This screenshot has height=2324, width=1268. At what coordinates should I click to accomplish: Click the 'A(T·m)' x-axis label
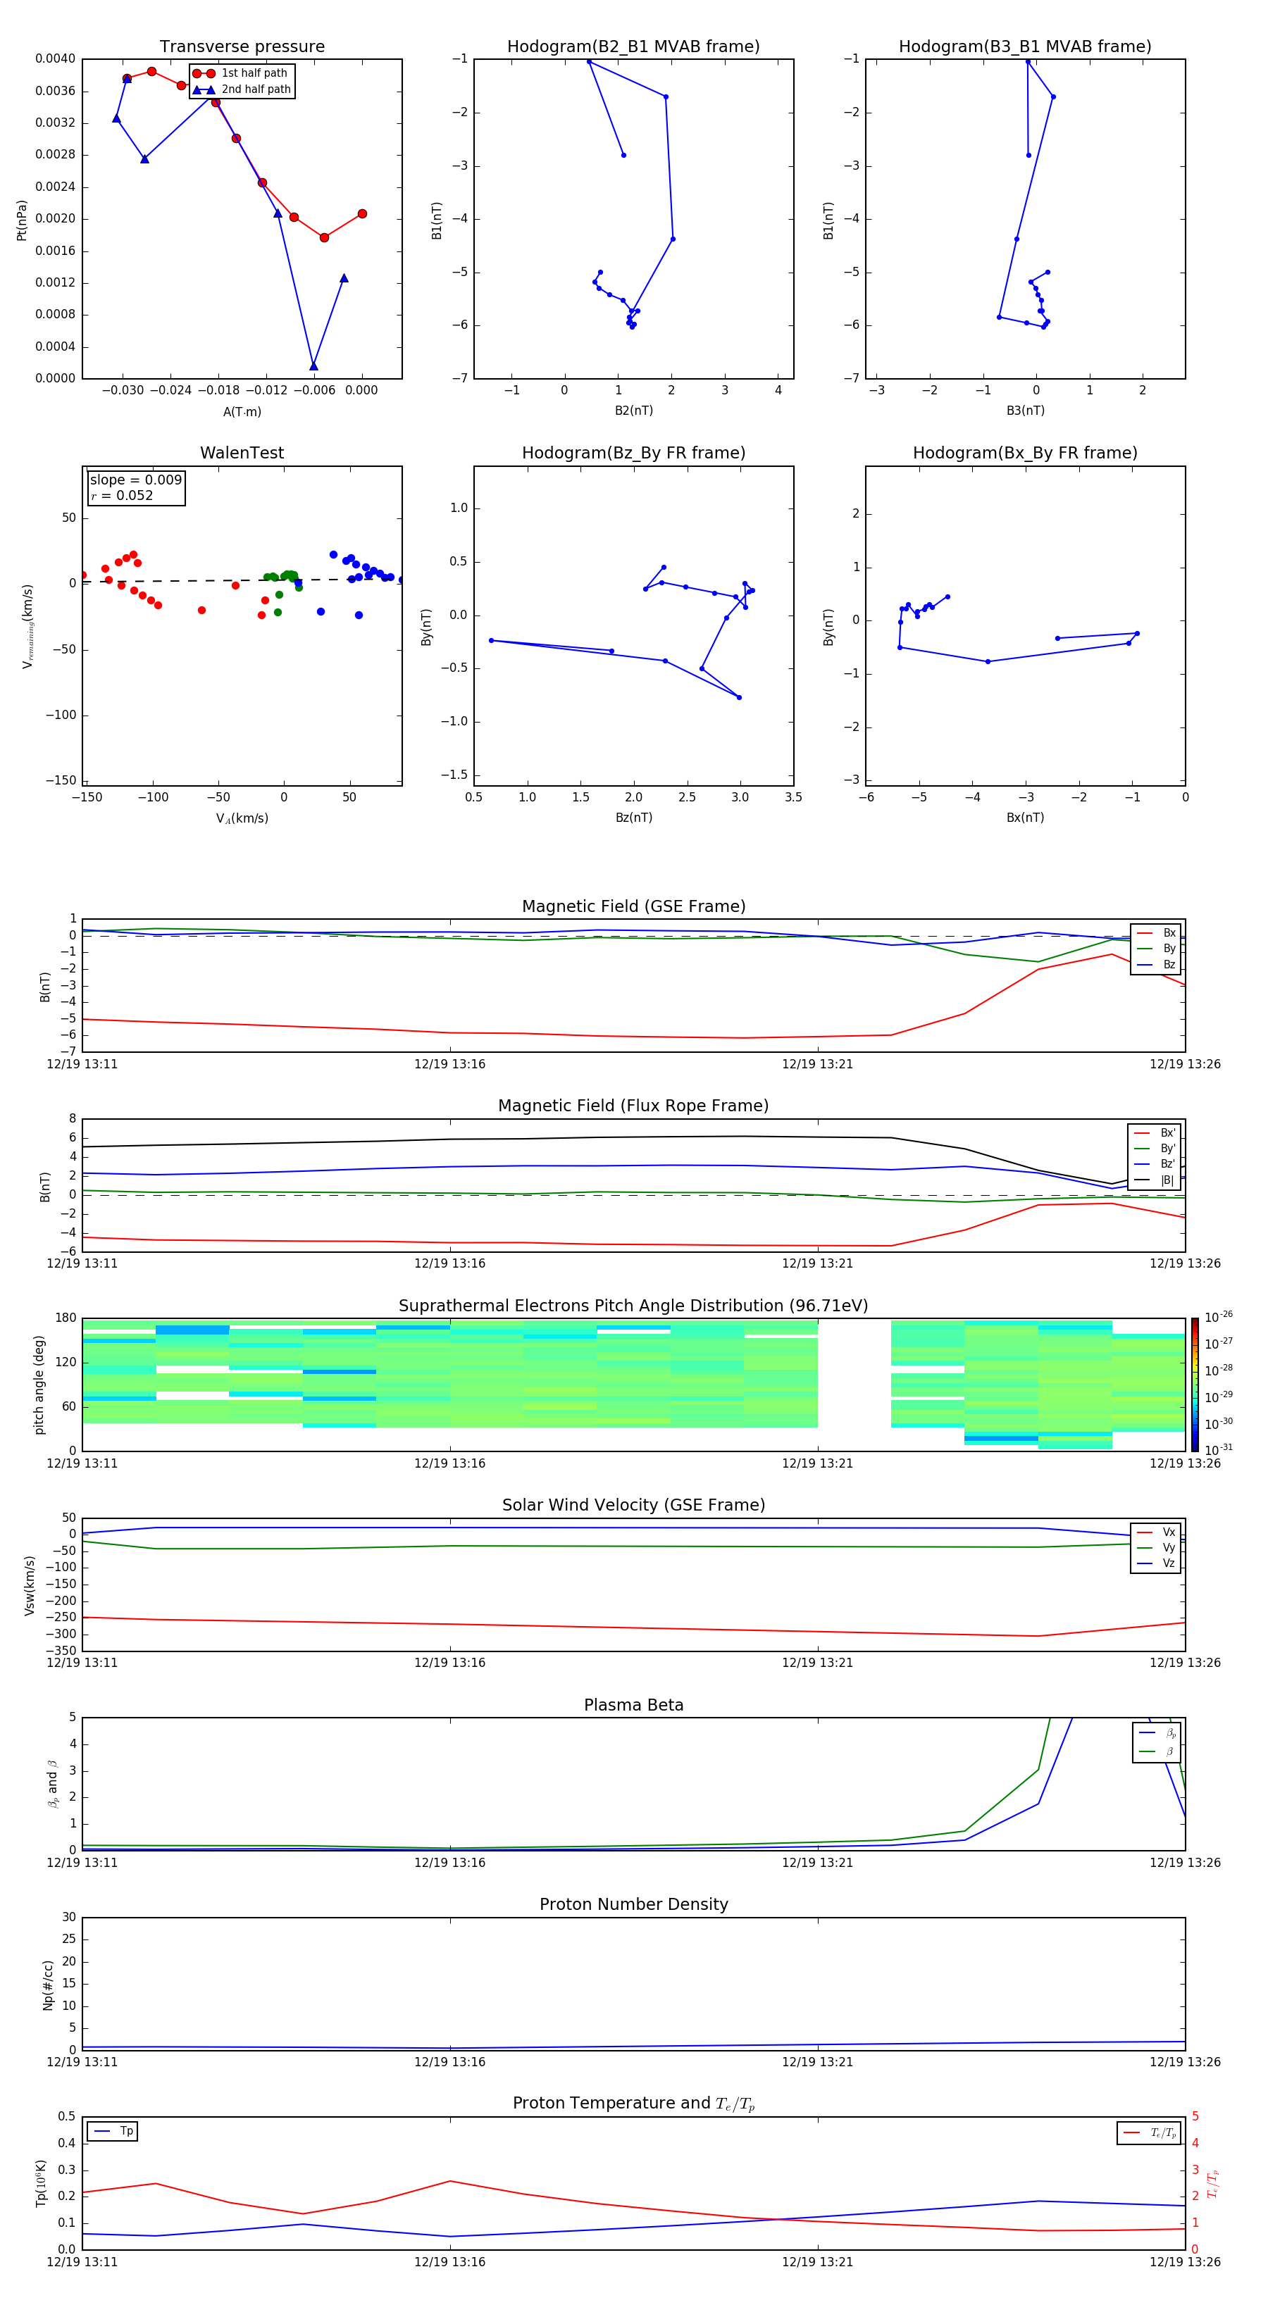(242, 411)
